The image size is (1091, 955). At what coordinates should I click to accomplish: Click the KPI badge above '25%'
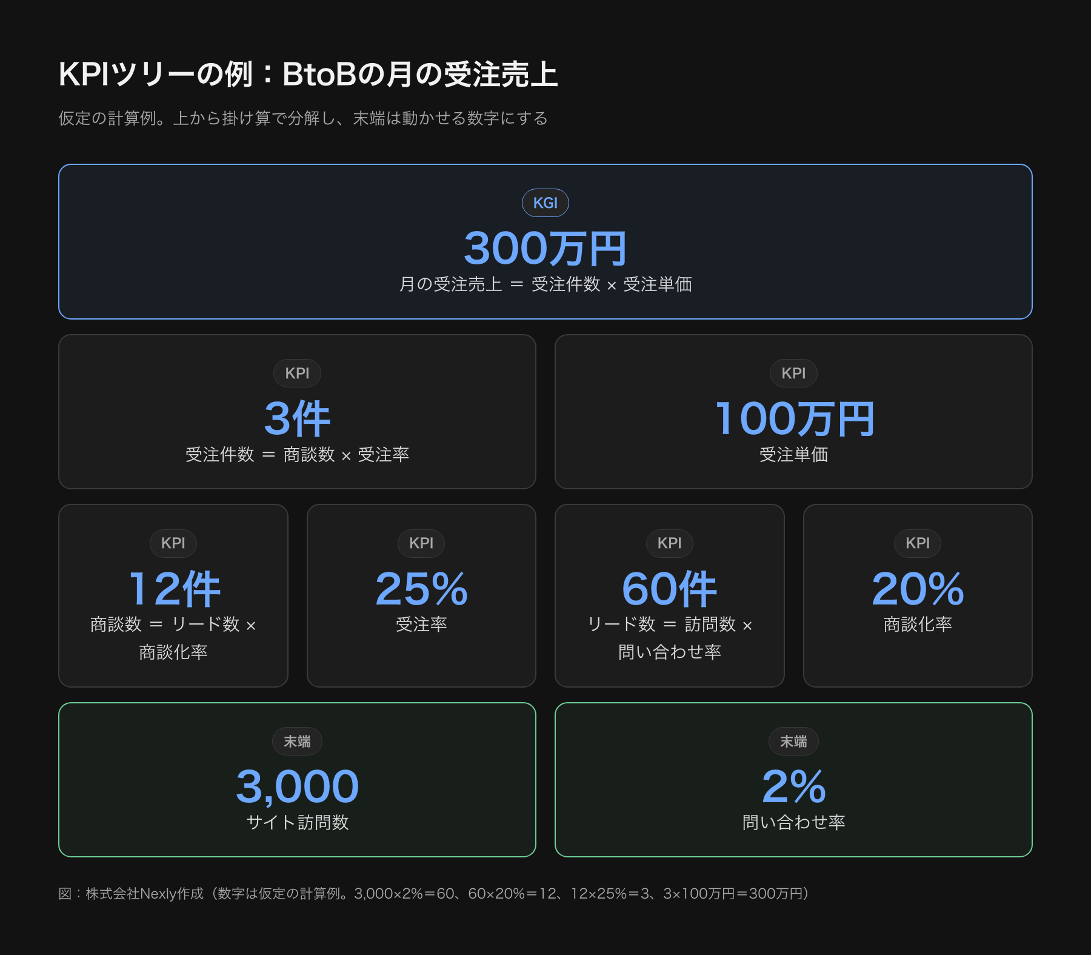click(421, 543)
